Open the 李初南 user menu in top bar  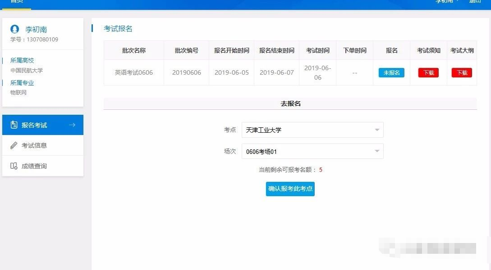tap(446, 1)
